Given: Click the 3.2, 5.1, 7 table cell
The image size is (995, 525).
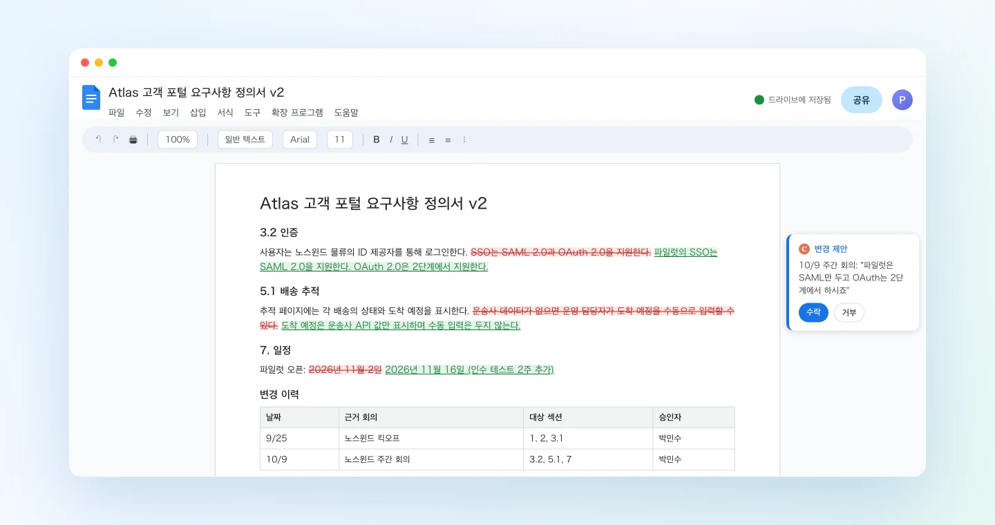Looking at the screenshot, I should 588,459.
